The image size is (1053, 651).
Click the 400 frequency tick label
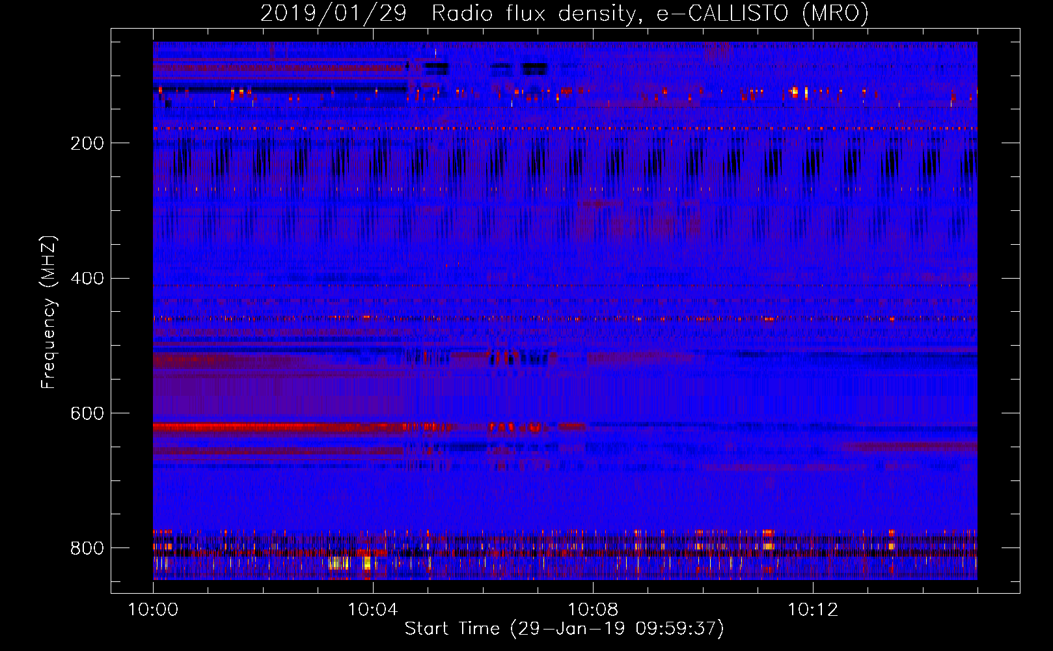(x=87, y=279)
